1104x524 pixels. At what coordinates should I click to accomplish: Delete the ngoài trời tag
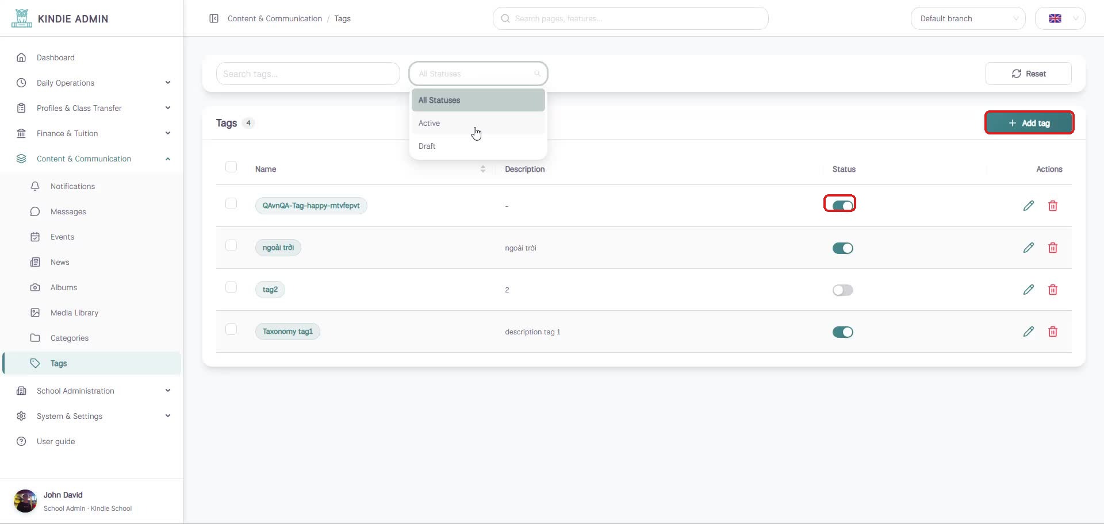(1053, 248)
